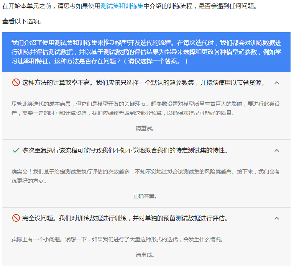Click 请重试 label under the 完全没问题 explanation
This screenshot has height=270, width=294.
[x=145, y=255]
